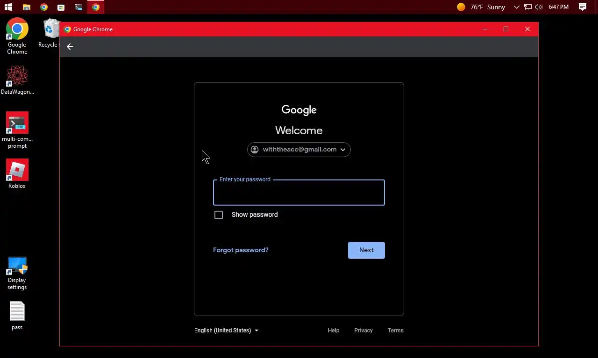
Task: Click the Forgot password? link
Action: click(241, 250)
